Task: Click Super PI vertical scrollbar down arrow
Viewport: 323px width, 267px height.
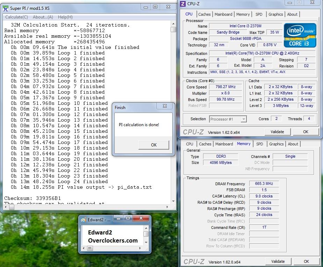Action: click(x=173, y=201)
